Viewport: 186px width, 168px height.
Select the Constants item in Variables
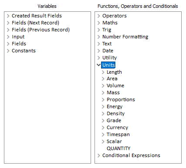point(24,51)
